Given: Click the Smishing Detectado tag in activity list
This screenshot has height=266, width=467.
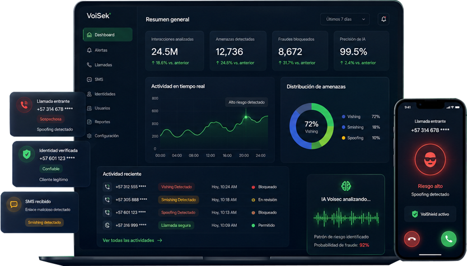Looking at the screenshot, I should (179, 199).
